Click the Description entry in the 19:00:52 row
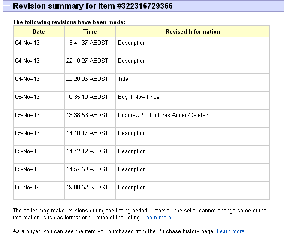 coord(132,188)
